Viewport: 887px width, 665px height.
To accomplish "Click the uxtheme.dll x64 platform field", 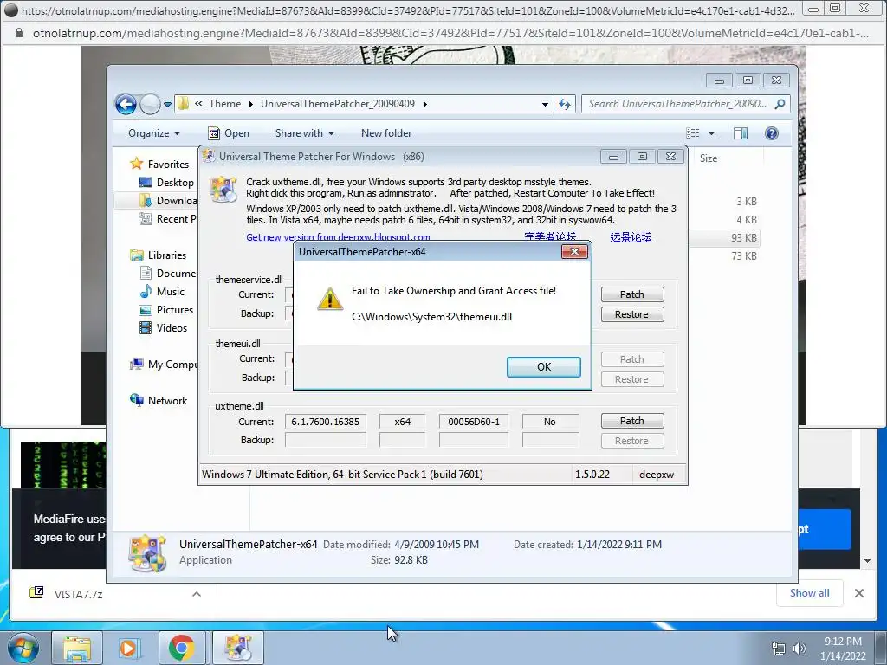I will [x=402, y=422].
